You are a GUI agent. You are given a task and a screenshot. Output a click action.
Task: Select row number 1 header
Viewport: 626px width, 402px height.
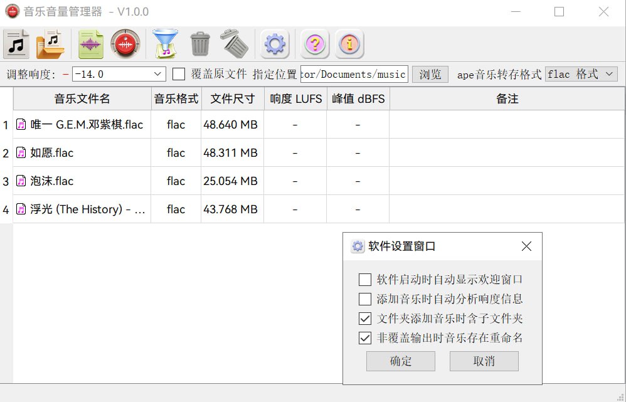click(x=6, y=125)
